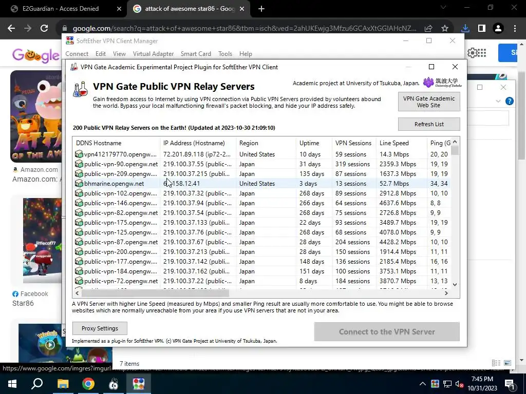The width and height of the screenshot is (526, 394).
Task: Select the public-vpn-200.opengw row
Action: click(262, 251)
